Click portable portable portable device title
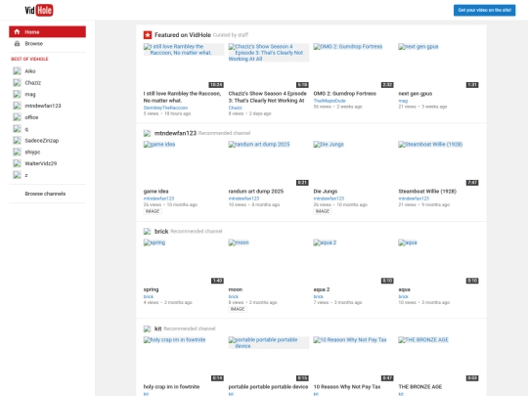 [268, 387]
